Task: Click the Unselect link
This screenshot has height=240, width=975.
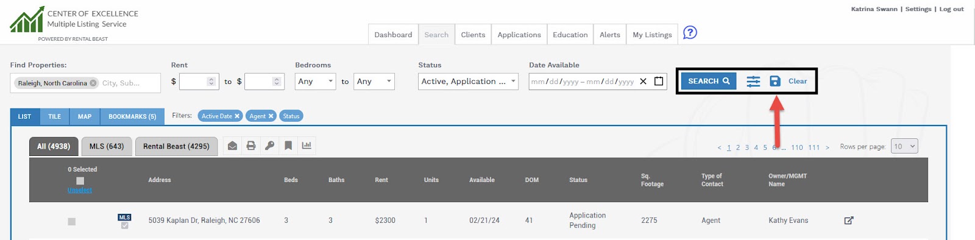Action: tap(80, 190)
